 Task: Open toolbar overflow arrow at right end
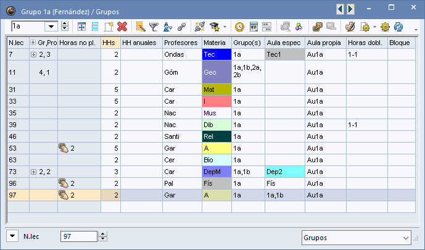[416, 30]
